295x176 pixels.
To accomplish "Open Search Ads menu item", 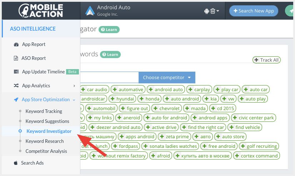I will [x=32, y=163].
